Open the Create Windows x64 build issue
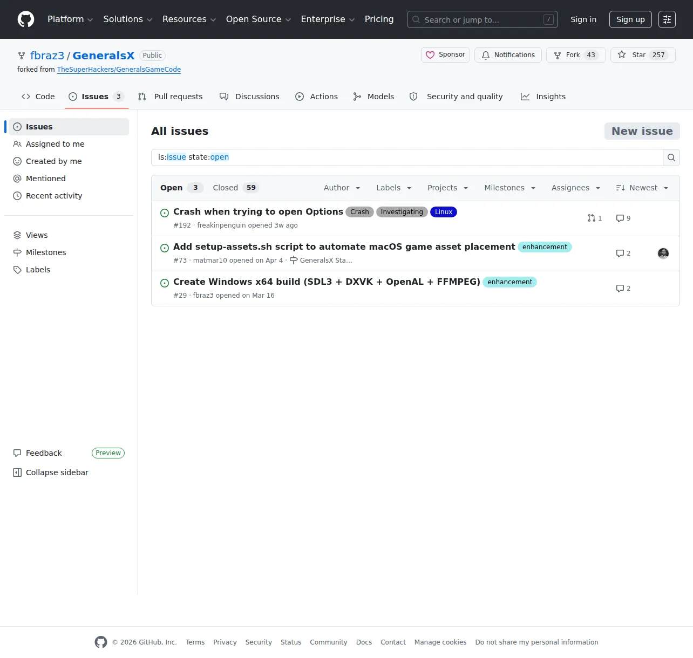The width and height of the screenshot is (693, 658). pos(327,282)
